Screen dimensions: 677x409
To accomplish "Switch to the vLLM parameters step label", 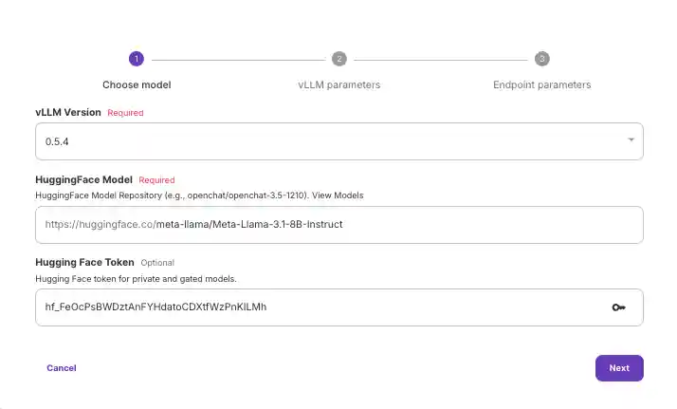I will click(x=339, y=84).
